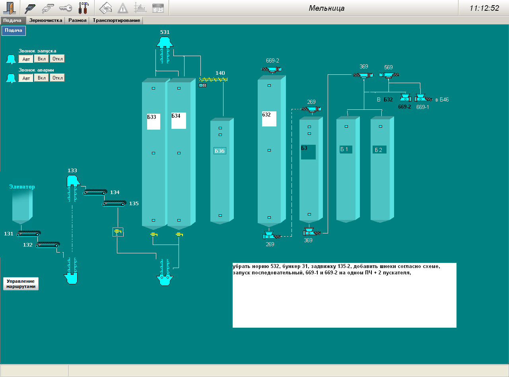Screen dimensions: 509x377
Task: Click the elevator (noria) 531 head icon
Action: click(164, 42)
